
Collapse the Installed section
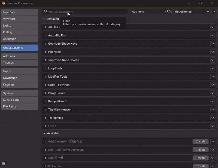pos(44,19)
